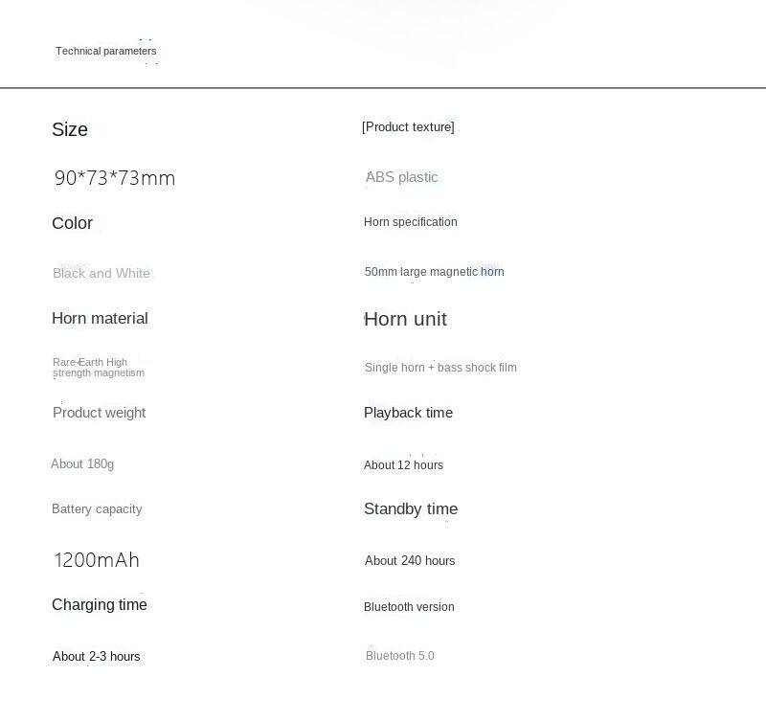Screen dimensions: 766x722
Task: Click the Battery capacity label
Action: [x=97, y=509]
